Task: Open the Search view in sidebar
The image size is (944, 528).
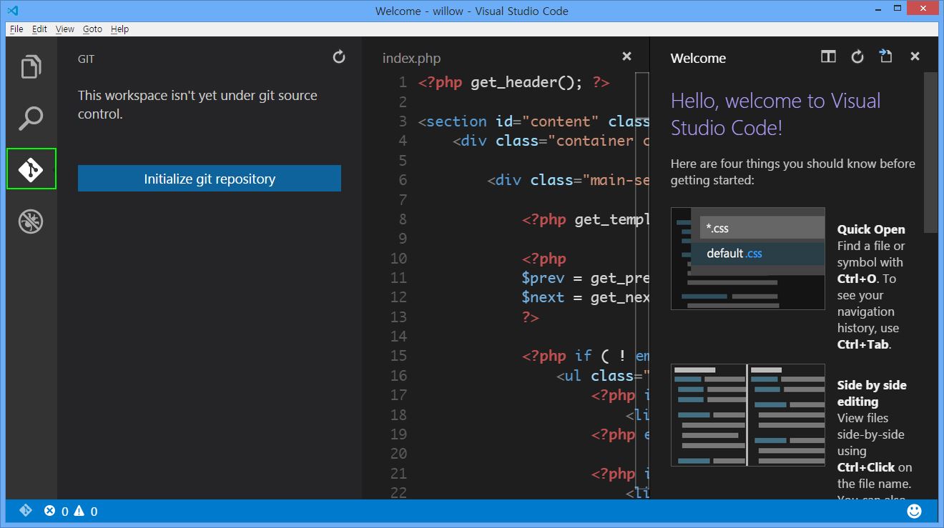Action: click(31, 118)
